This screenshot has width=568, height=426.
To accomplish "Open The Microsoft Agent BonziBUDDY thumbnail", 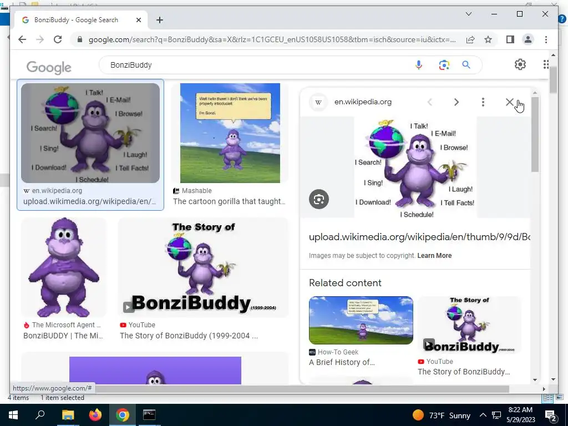I will coord(64,267).
